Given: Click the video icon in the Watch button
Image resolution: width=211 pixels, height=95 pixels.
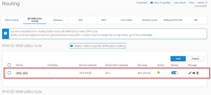Looking at the screenshot, I should [72, 46].
